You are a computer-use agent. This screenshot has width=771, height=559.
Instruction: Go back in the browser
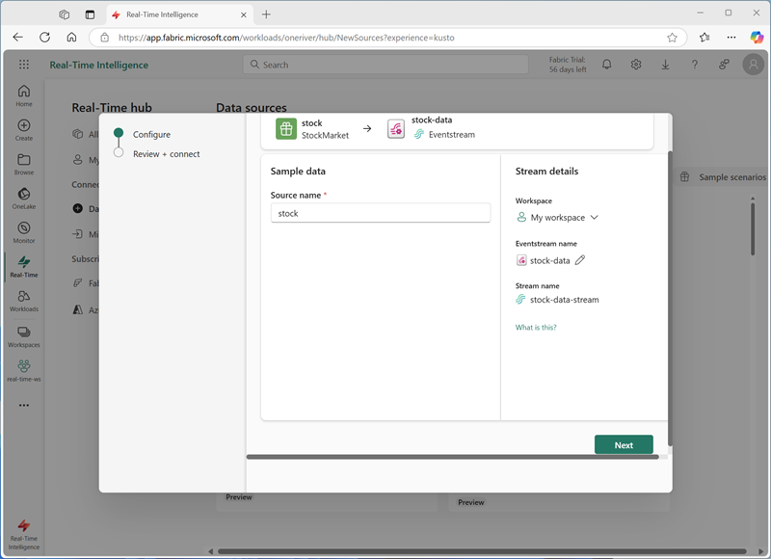pyautogui.click(x=17, y=38)
